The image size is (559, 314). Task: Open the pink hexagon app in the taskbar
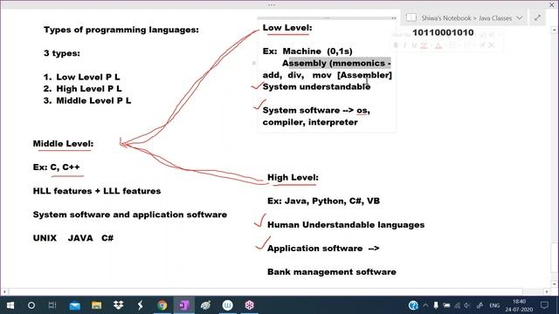coord(249,305)
